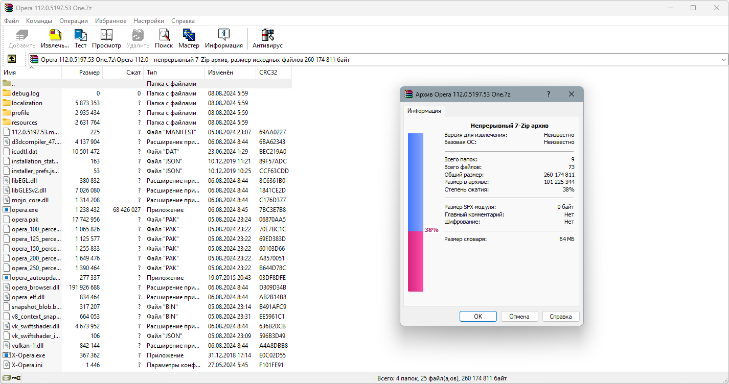Sort by the CRC32 column header
This screenshot has width=729, height=384.
pyautogui.click(x=274, y=73)
